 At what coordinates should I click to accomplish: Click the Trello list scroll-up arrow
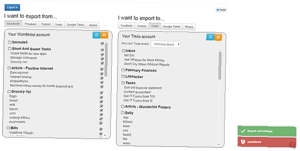[x=220, y=51]
